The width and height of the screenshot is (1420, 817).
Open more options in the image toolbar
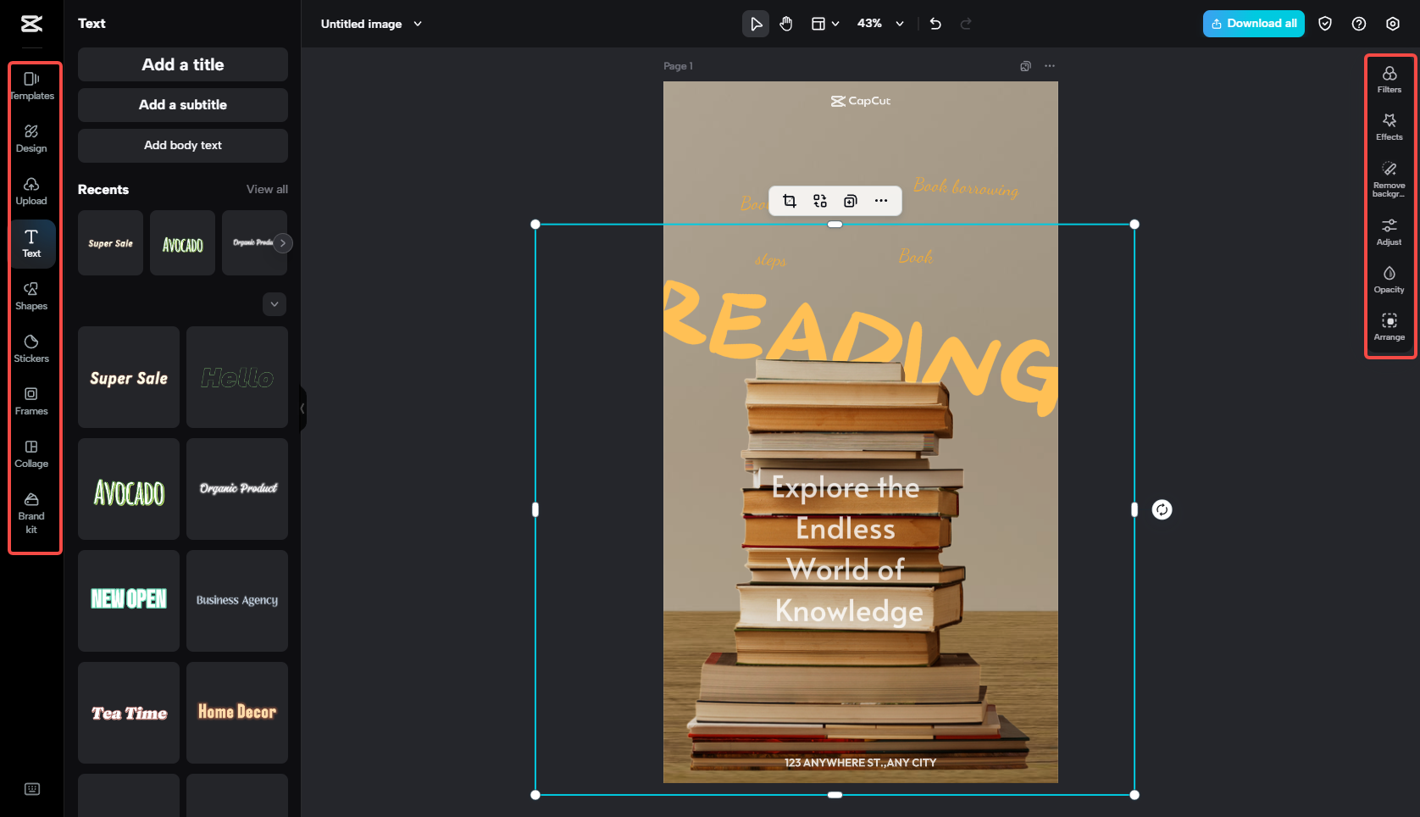[881, 201]
